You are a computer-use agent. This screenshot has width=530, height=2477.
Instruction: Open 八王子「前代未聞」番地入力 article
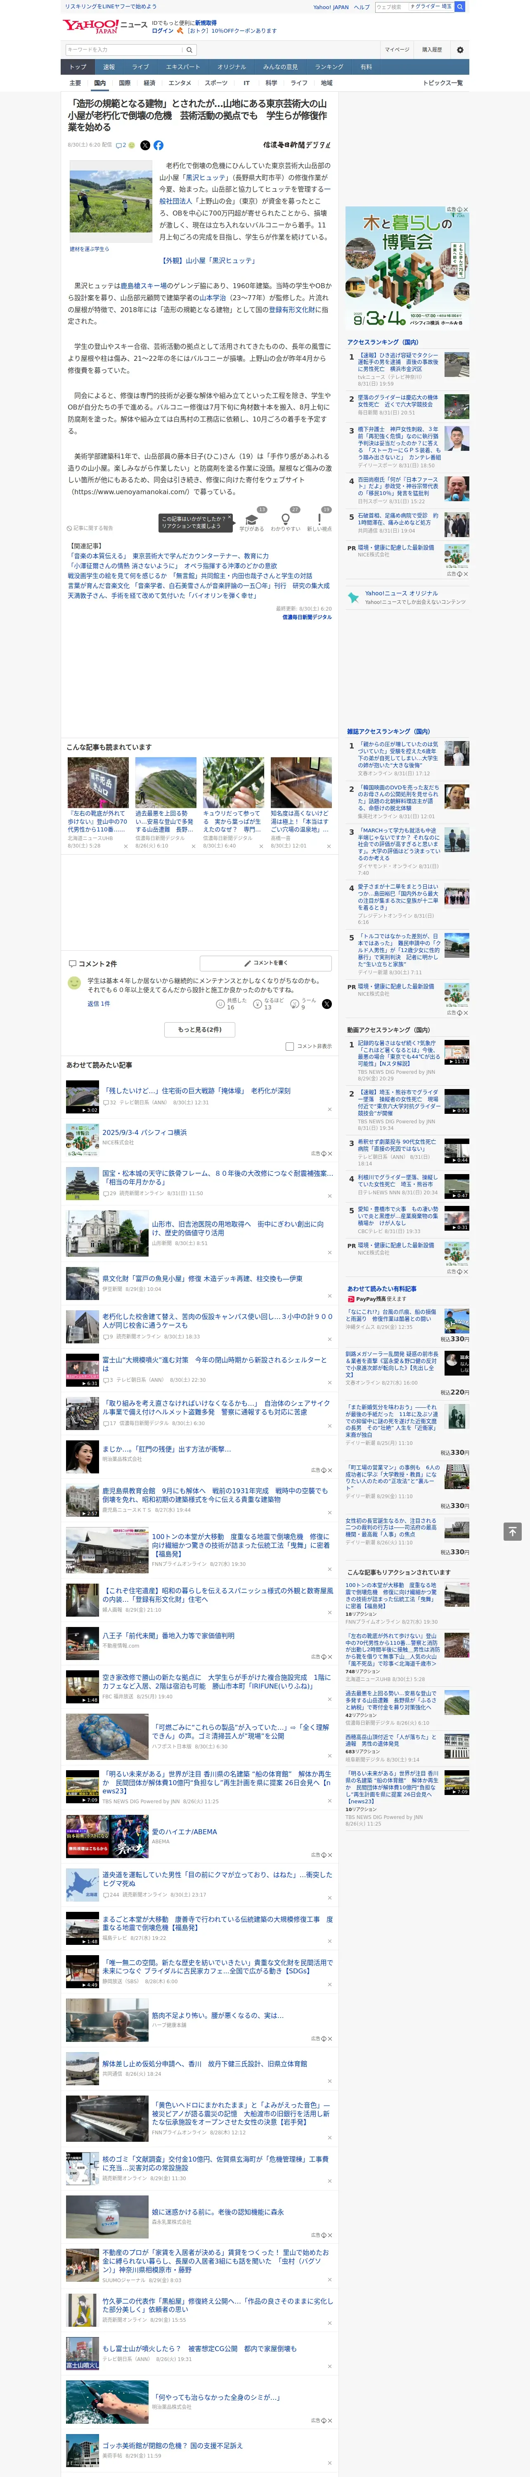tap(168, 1635)
